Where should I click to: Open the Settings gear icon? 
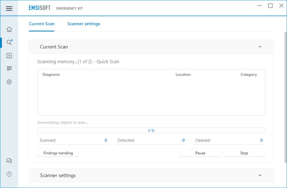[x=9, y=82]
